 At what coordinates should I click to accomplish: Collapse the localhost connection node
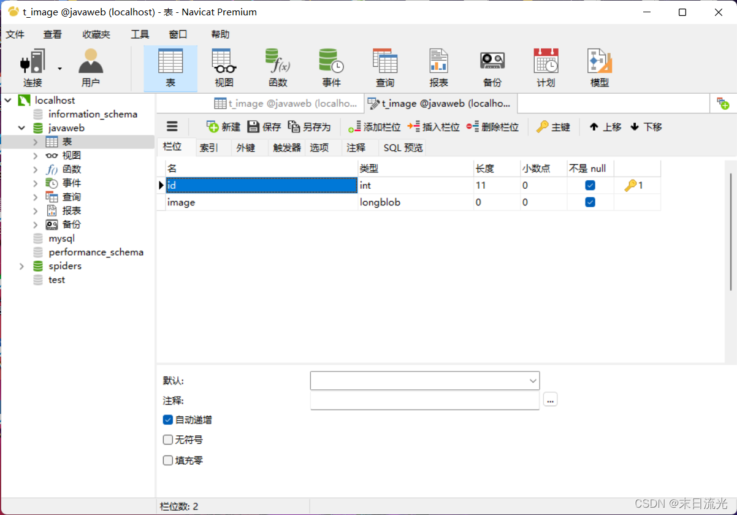tap(8, 100)
